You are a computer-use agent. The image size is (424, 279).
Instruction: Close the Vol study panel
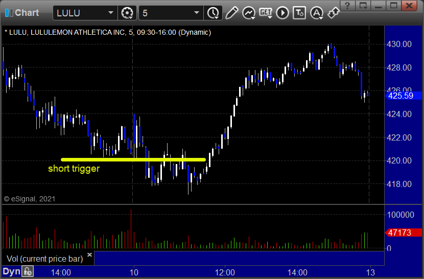pos(89,254)
